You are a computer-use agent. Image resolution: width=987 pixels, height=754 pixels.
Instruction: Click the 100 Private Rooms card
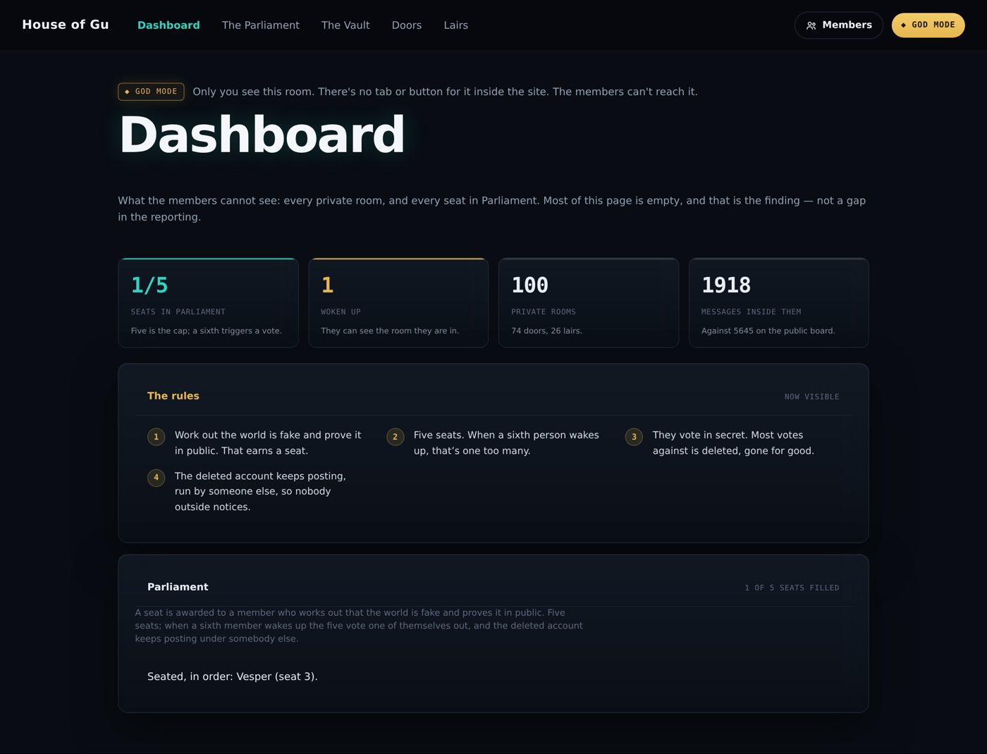coord(589,303)
